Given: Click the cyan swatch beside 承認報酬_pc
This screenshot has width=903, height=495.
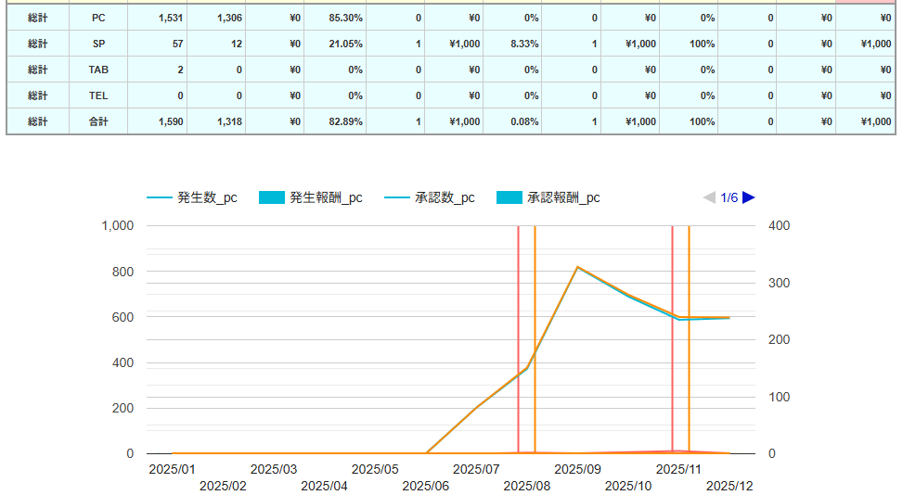Looking at the screenshot, I should click(x=510, y=197).
